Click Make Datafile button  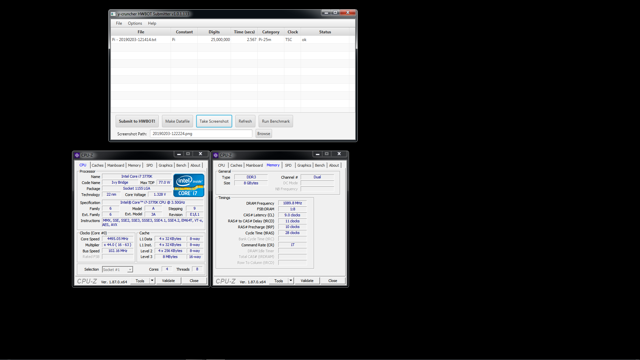click(x=177, y=121)
